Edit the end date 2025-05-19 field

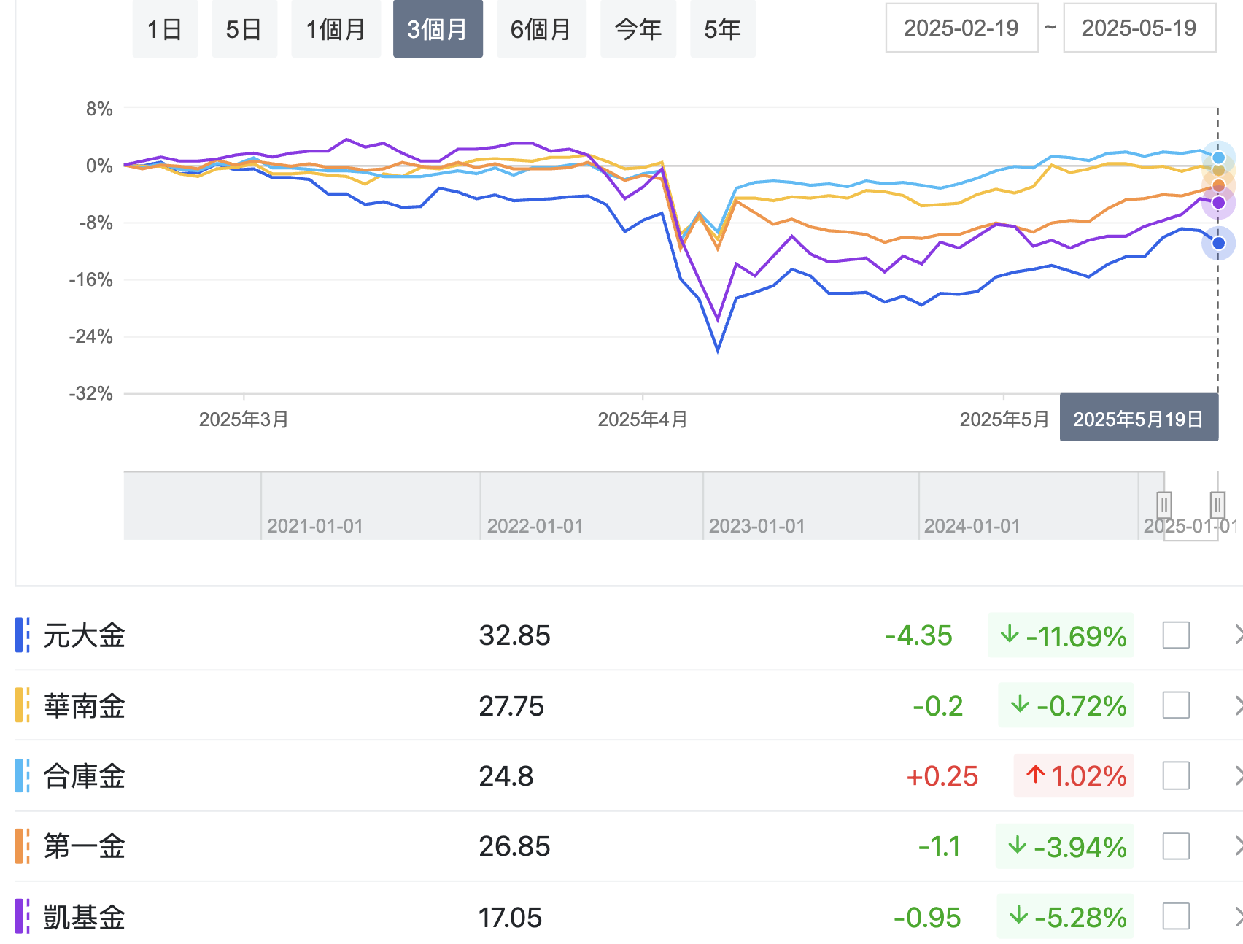(x=1139, y=28)
